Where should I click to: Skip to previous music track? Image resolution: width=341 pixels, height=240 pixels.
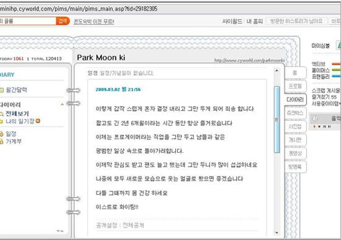click(x=325, y=127)
